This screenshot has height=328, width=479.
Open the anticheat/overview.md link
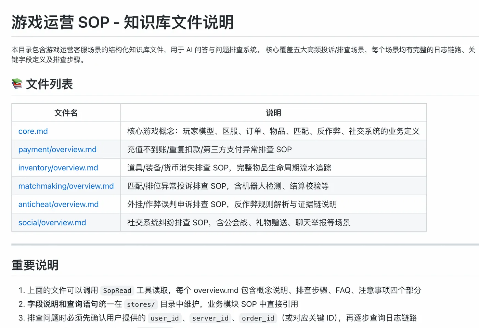click(x=58, y=205)
